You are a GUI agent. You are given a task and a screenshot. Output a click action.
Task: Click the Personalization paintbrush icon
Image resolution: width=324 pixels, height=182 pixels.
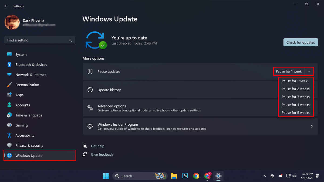9,85
